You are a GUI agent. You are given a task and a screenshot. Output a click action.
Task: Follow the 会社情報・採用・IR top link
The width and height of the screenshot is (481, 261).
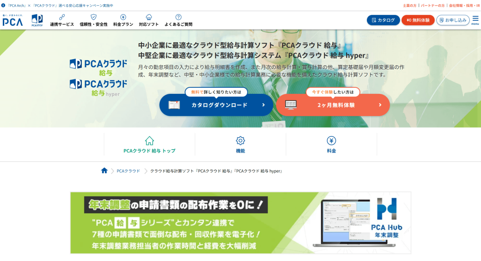pos(464,6)
